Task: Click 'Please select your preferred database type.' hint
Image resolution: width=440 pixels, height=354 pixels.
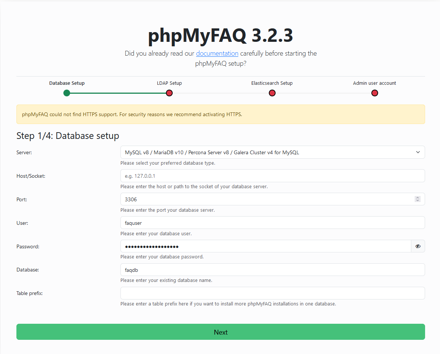Action: [168, 163]
